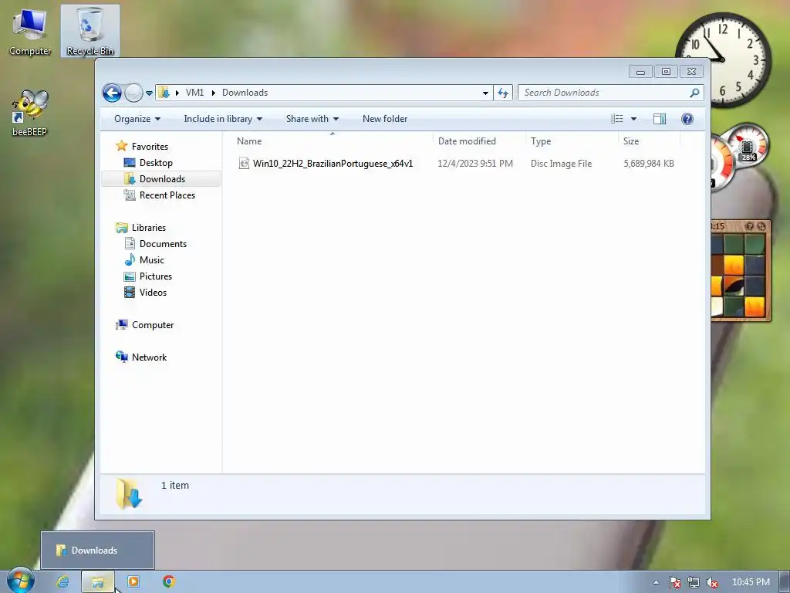The width and height of the screenshot is (790, 593).
Task: Show hidden tray icons arrow
Action: click(x=656, y=582)
